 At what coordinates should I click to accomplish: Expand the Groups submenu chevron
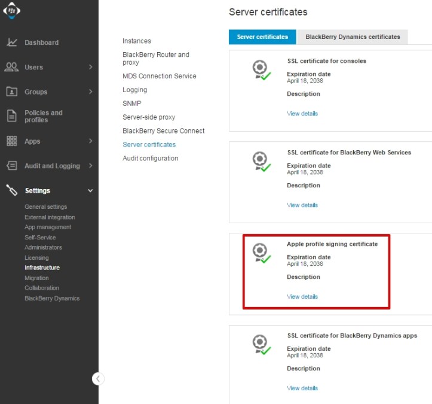91,92
